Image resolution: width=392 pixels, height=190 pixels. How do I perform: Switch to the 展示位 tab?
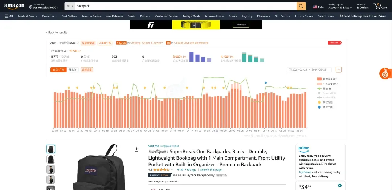point(73,70)
